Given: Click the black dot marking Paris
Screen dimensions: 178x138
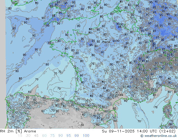Looking at the screenshot, I should 106,39.
